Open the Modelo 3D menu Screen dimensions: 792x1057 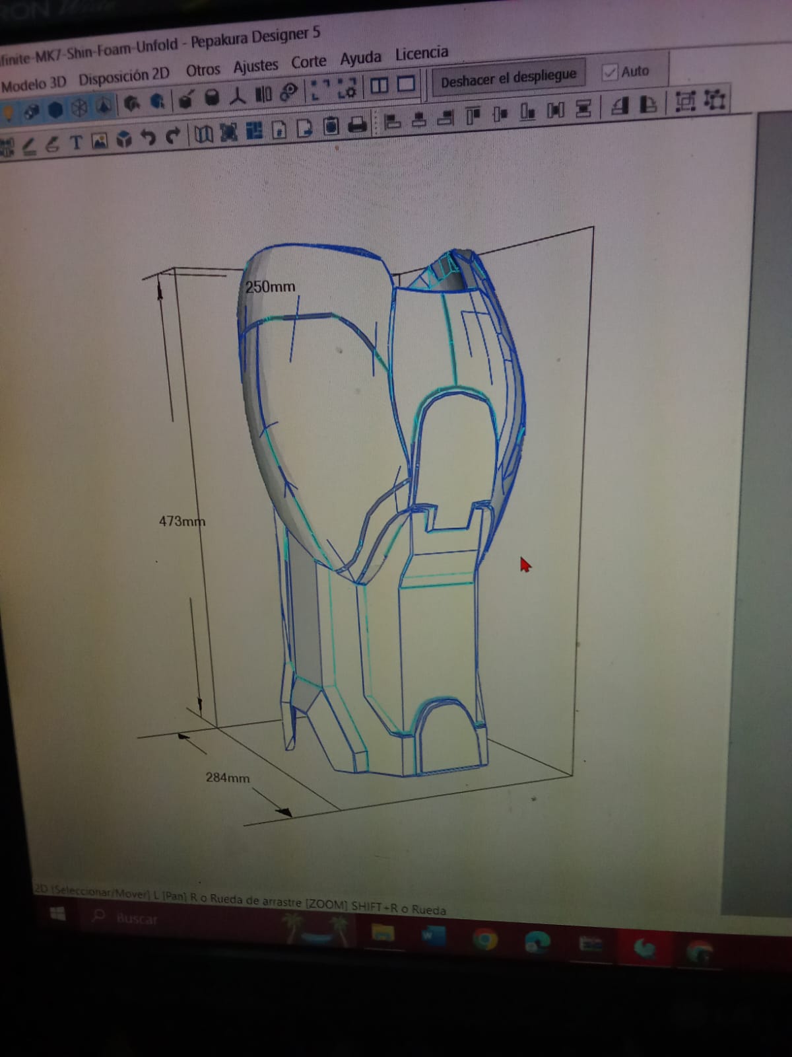(x=34, y=83)
